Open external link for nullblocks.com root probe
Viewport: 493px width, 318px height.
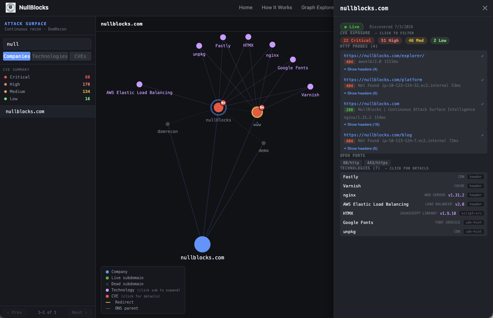pos(482,104)
